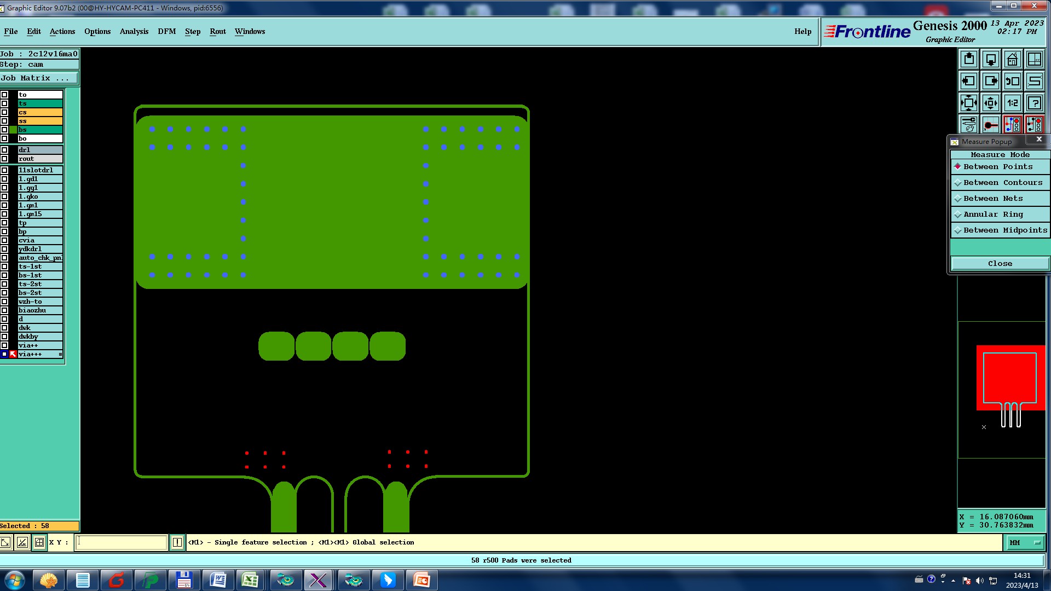Click the 1:2 zoom scale icon
The image size is (1051, 591).
(1012, 103)
